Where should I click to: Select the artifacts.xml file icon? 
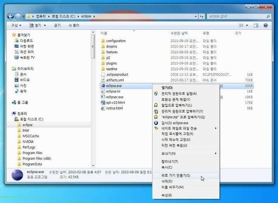click(x=103, y=80)
